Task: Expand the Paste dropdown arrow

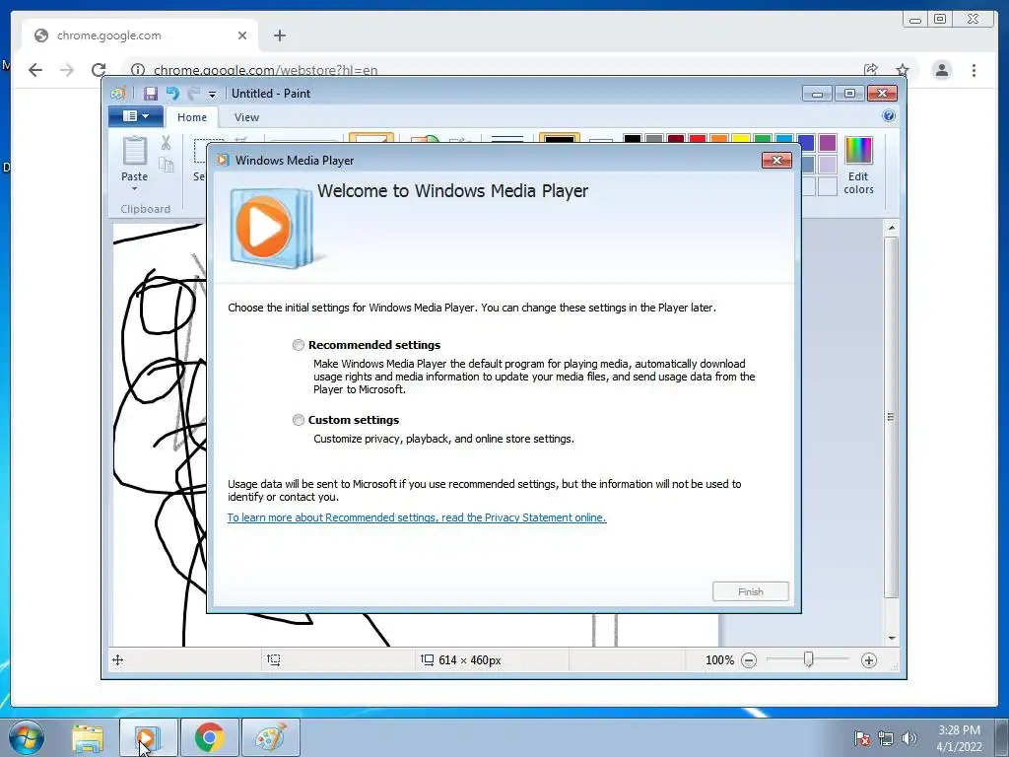Action: [x=134, y=188]
